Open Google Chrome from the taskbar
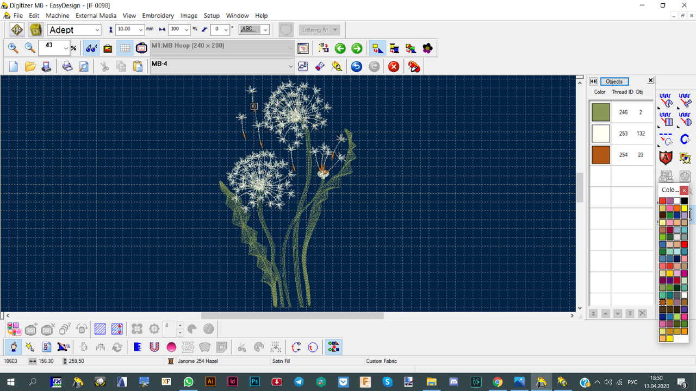 [498, 382]
